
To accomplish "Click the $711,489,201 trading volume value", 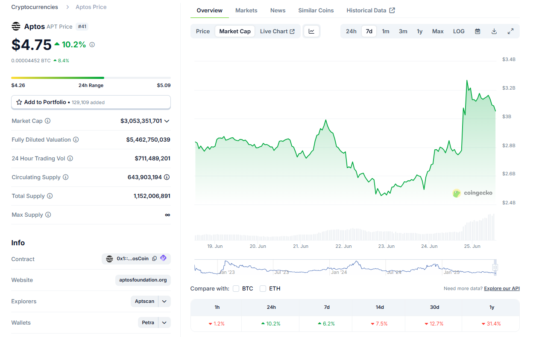I will coord(152,159).
